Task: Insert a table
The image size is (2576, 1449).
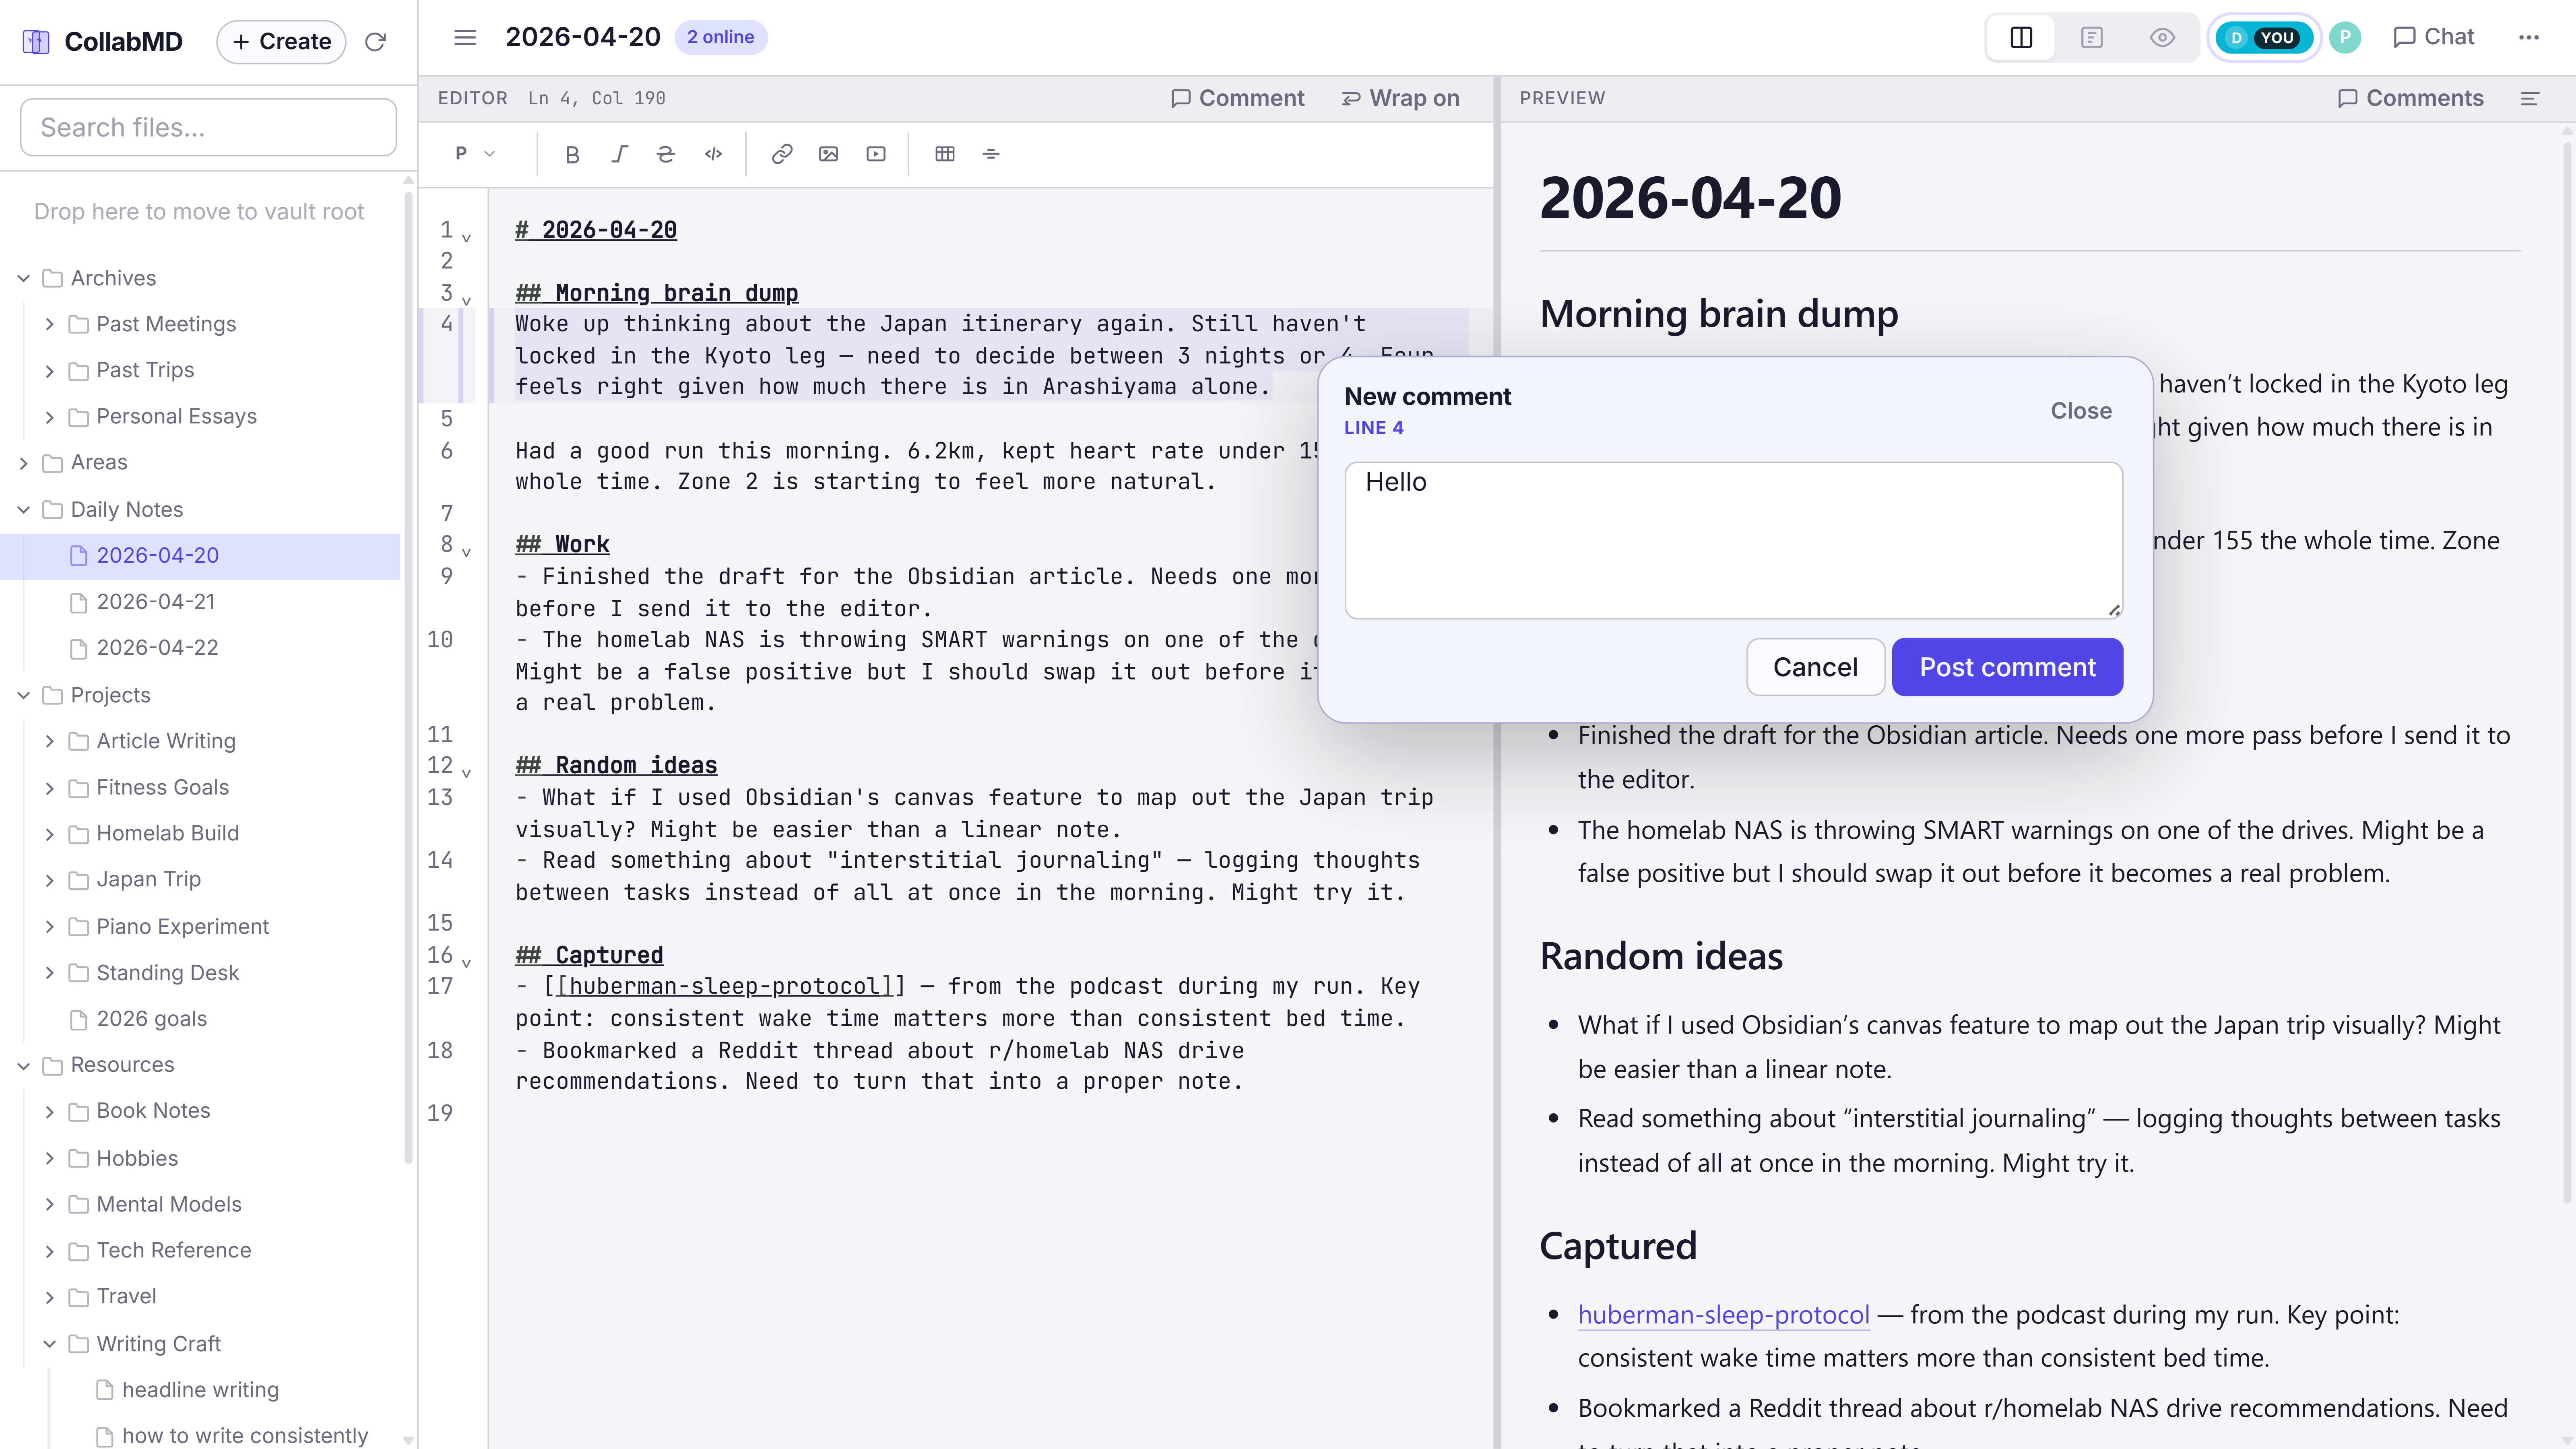Action: (x=945, y=154)
